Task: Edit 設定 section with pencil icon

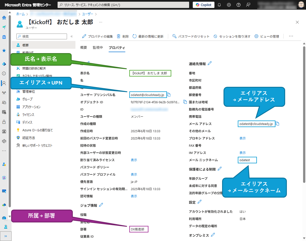Action: pos(200,202)
